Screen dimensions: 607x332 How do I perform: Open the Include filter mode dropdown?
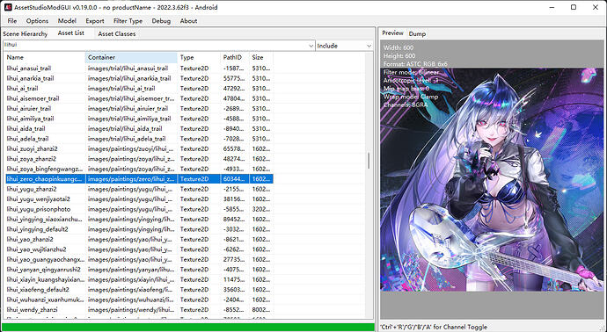(344, 46)
